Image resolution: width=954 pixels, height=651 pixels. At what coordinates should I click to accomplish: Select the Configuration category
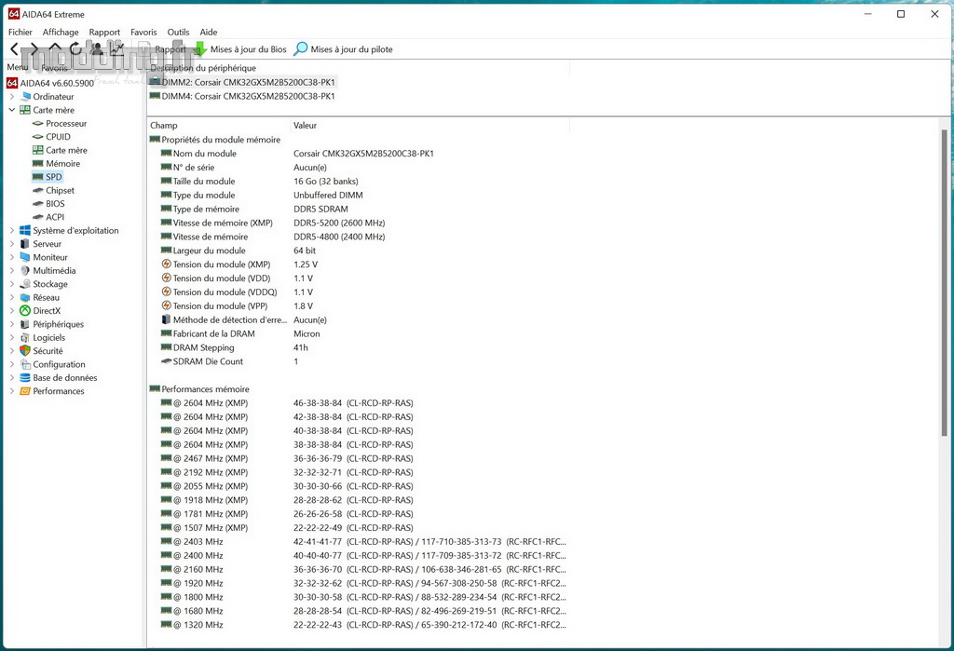tap(52, 364)
